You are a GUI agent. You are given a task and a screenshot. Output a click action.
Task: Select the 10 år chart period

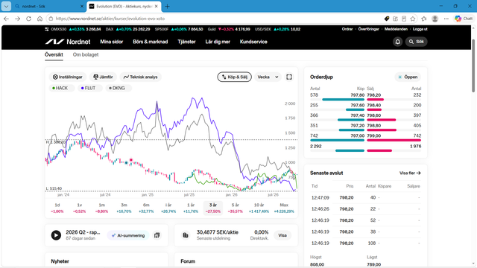pyautogui.click(x=259, y=208)
